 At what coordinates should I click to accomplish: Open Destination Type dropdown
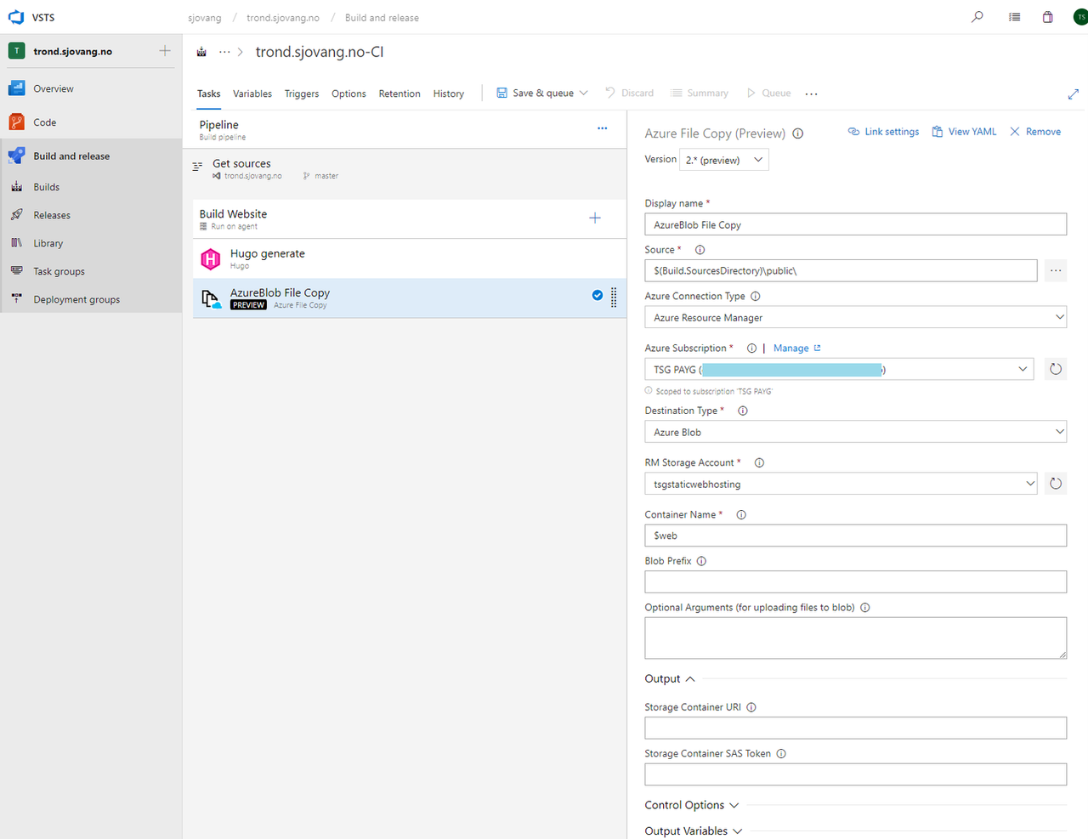(x=856, y=432)
